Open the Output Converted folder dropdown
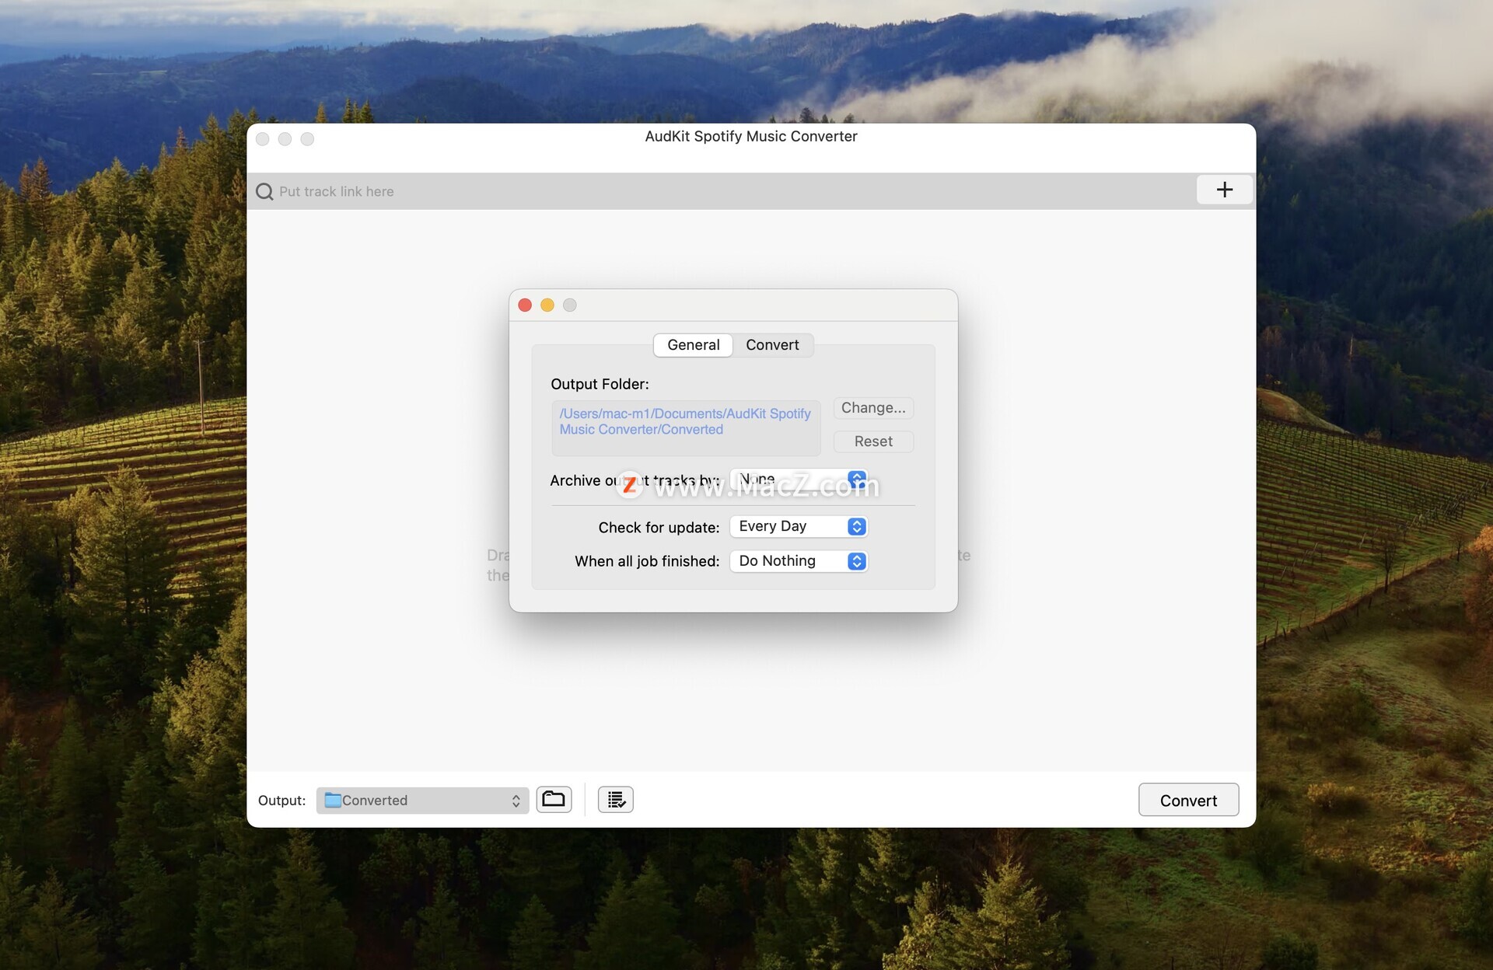 tap(422, 801)
